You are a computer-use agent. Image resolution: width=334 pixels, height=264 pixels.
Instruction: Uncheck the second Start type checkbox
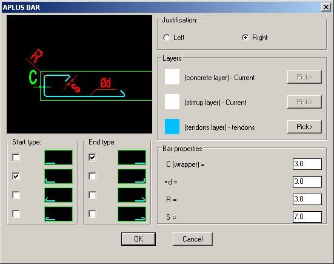[16, 176]
